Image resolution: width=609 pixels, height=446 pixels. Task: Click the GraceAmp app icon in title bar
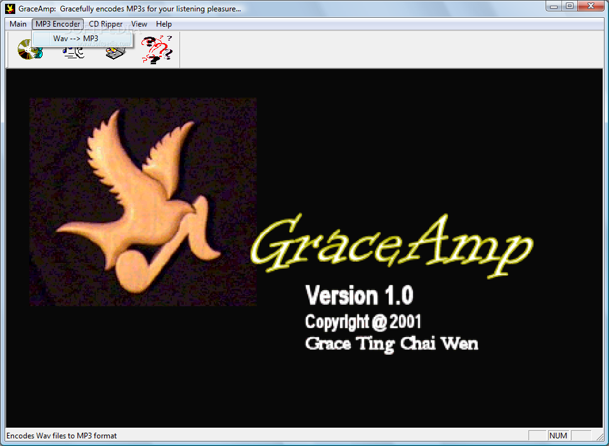(11, 8)
